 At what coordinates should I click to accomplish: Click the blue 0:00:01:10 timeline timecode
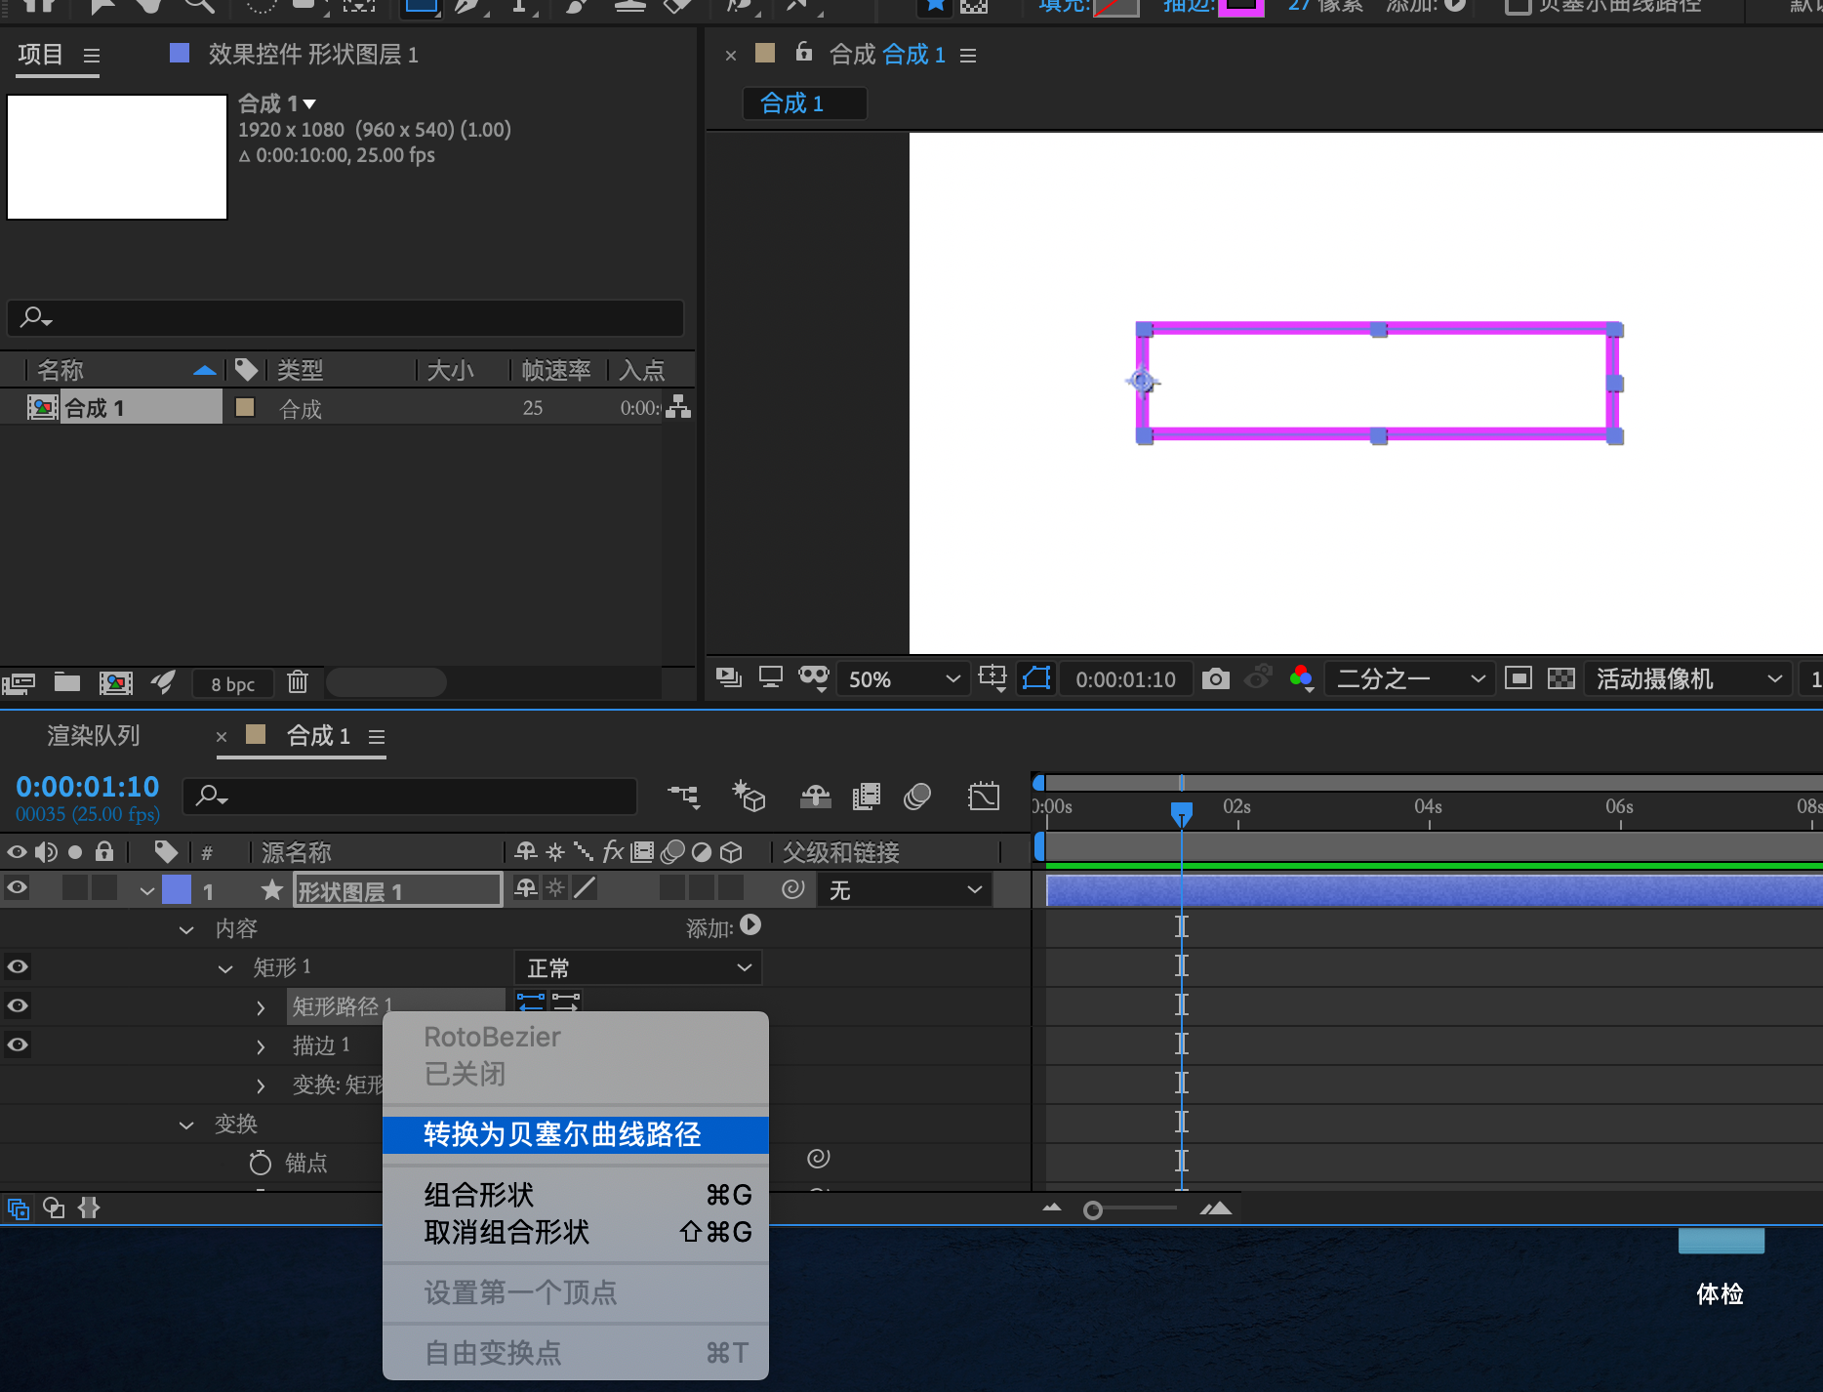pos(88,787)
